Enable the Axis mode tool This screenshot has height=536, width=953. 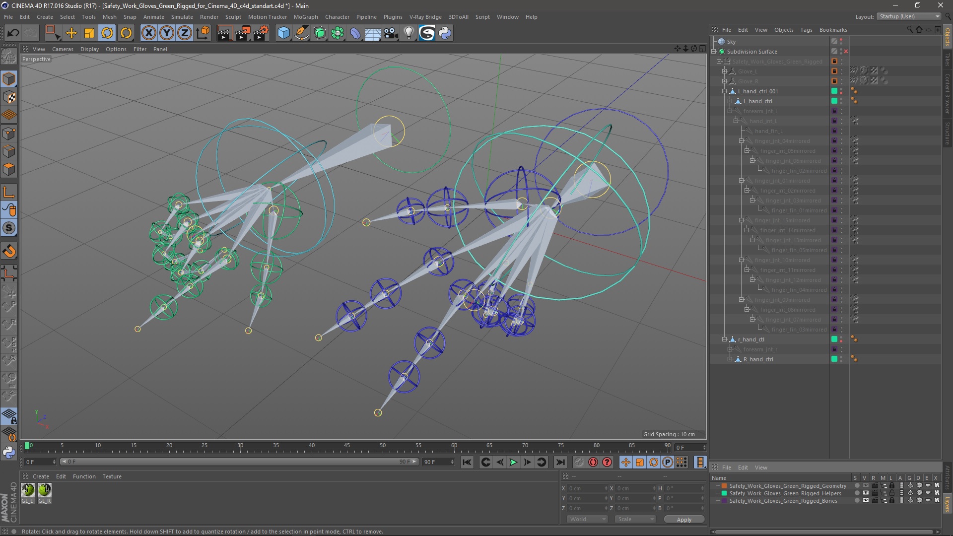(9, 192)
